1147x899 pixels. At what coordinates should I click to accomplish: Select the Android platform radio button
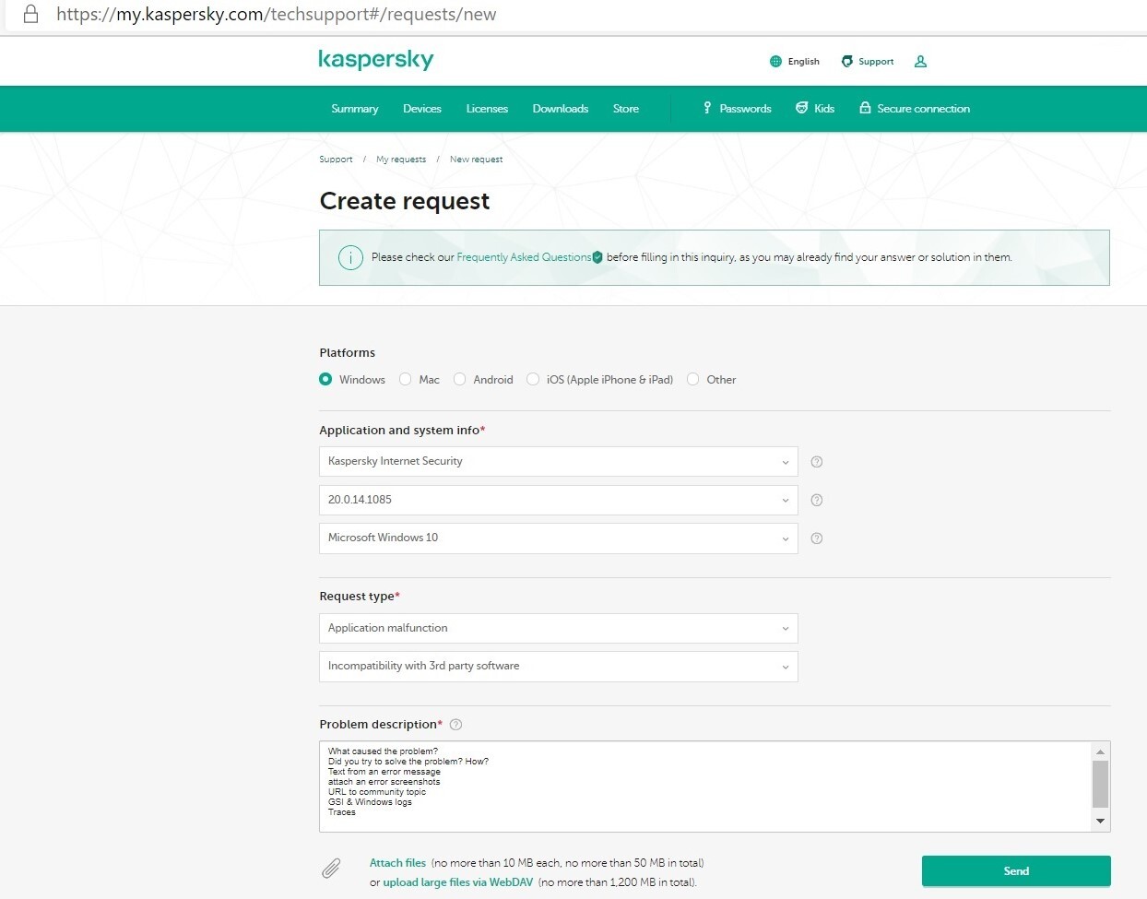(x=459, y=379)
